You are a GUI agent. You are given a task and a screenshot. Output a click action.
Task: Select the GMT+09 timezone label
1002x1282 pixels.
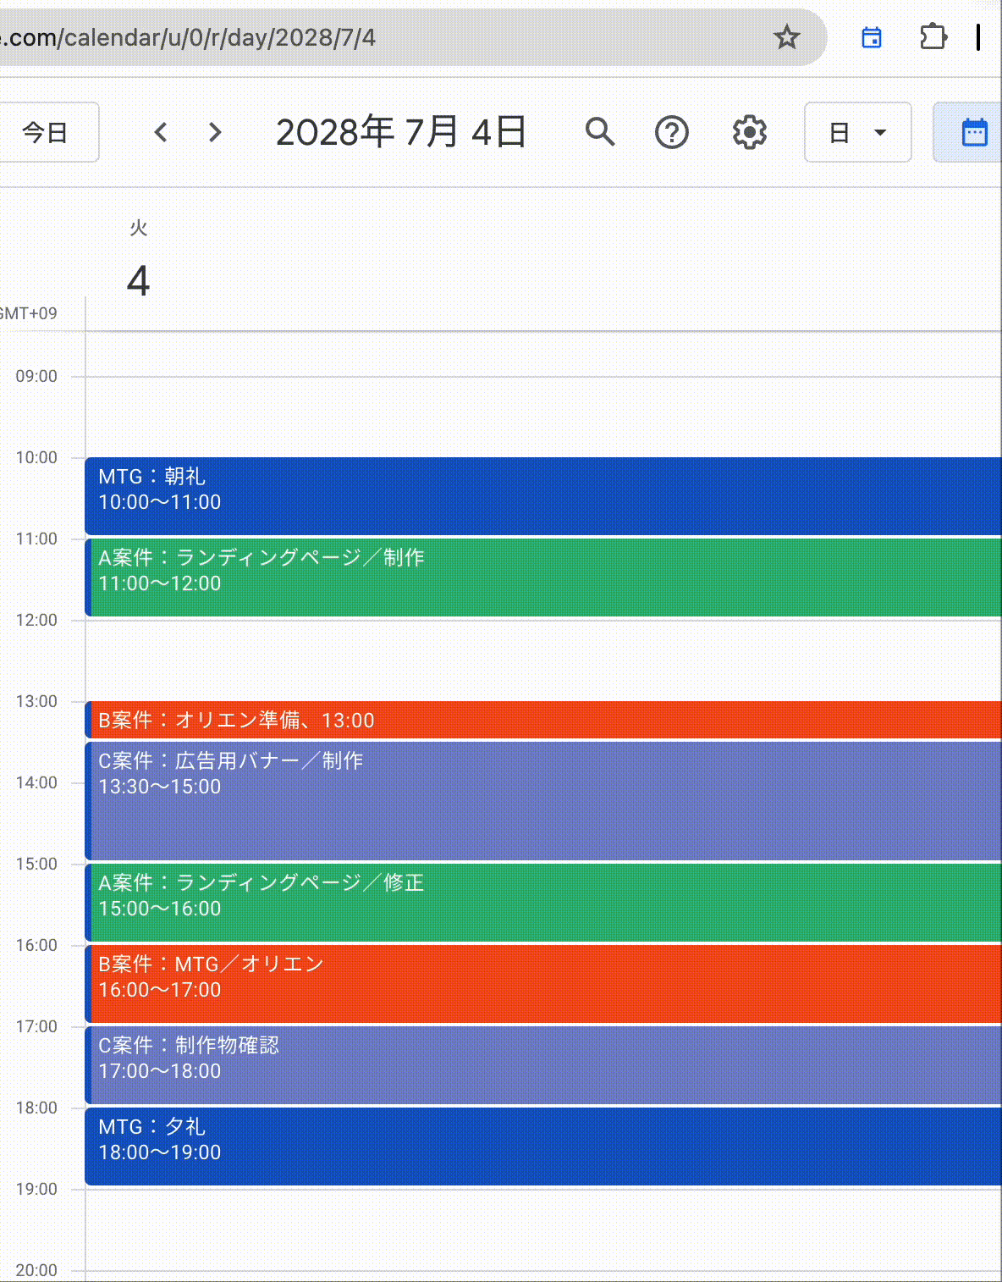pyautogui.click(x=28, y=313)
